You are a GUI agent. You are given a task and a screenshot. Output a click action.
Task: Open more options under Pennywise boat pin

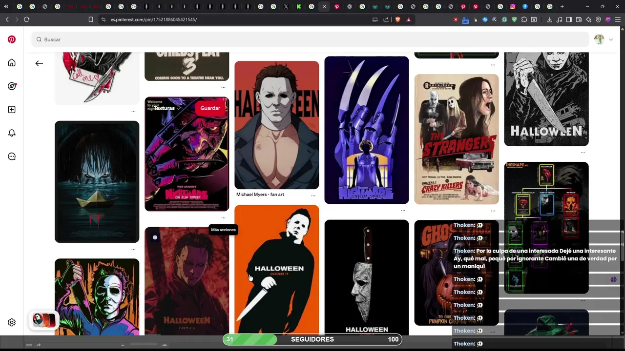pos(133,249)
